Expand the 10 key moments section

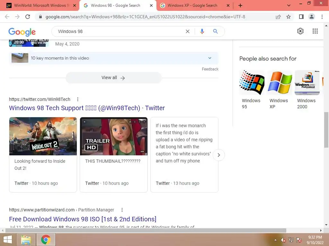114,58
